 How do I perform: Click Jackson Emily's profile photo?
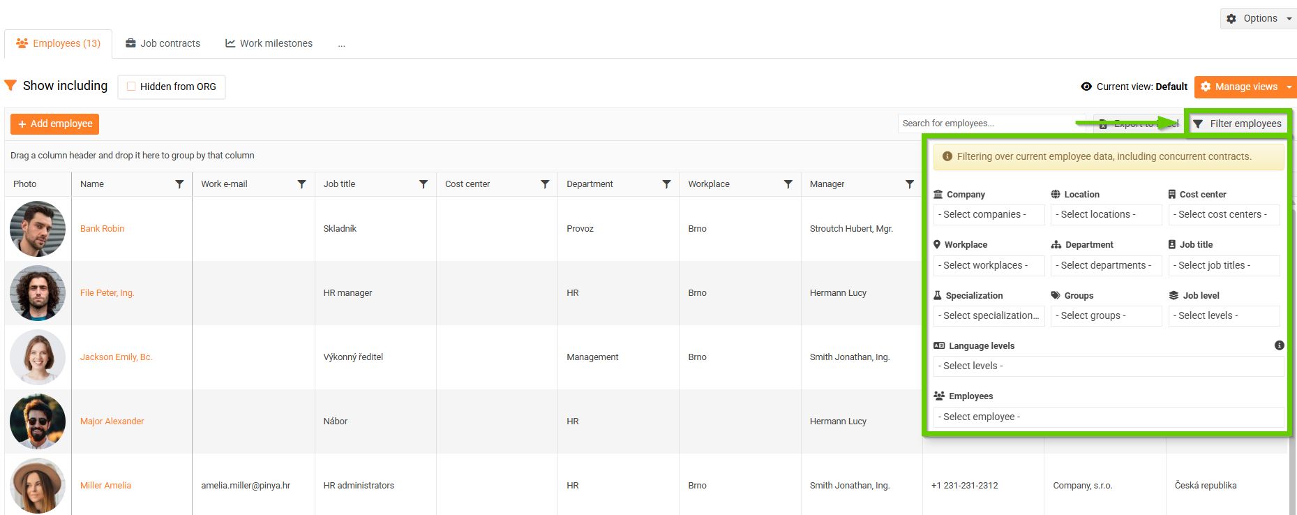pos(38,357)
